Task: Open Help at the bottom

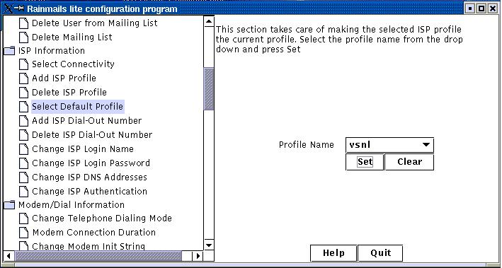Action: (x=333, y=253)
